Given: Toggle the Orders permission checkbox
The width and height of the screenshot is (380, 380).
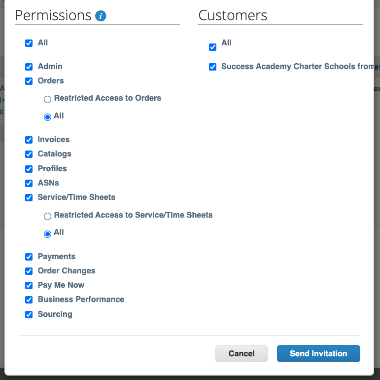Looking at the screenshot, I should click(29, 81).
